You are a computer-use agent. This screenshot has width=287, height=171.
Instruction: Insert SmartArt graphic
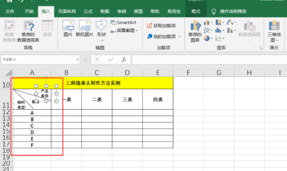coord(123,23)
